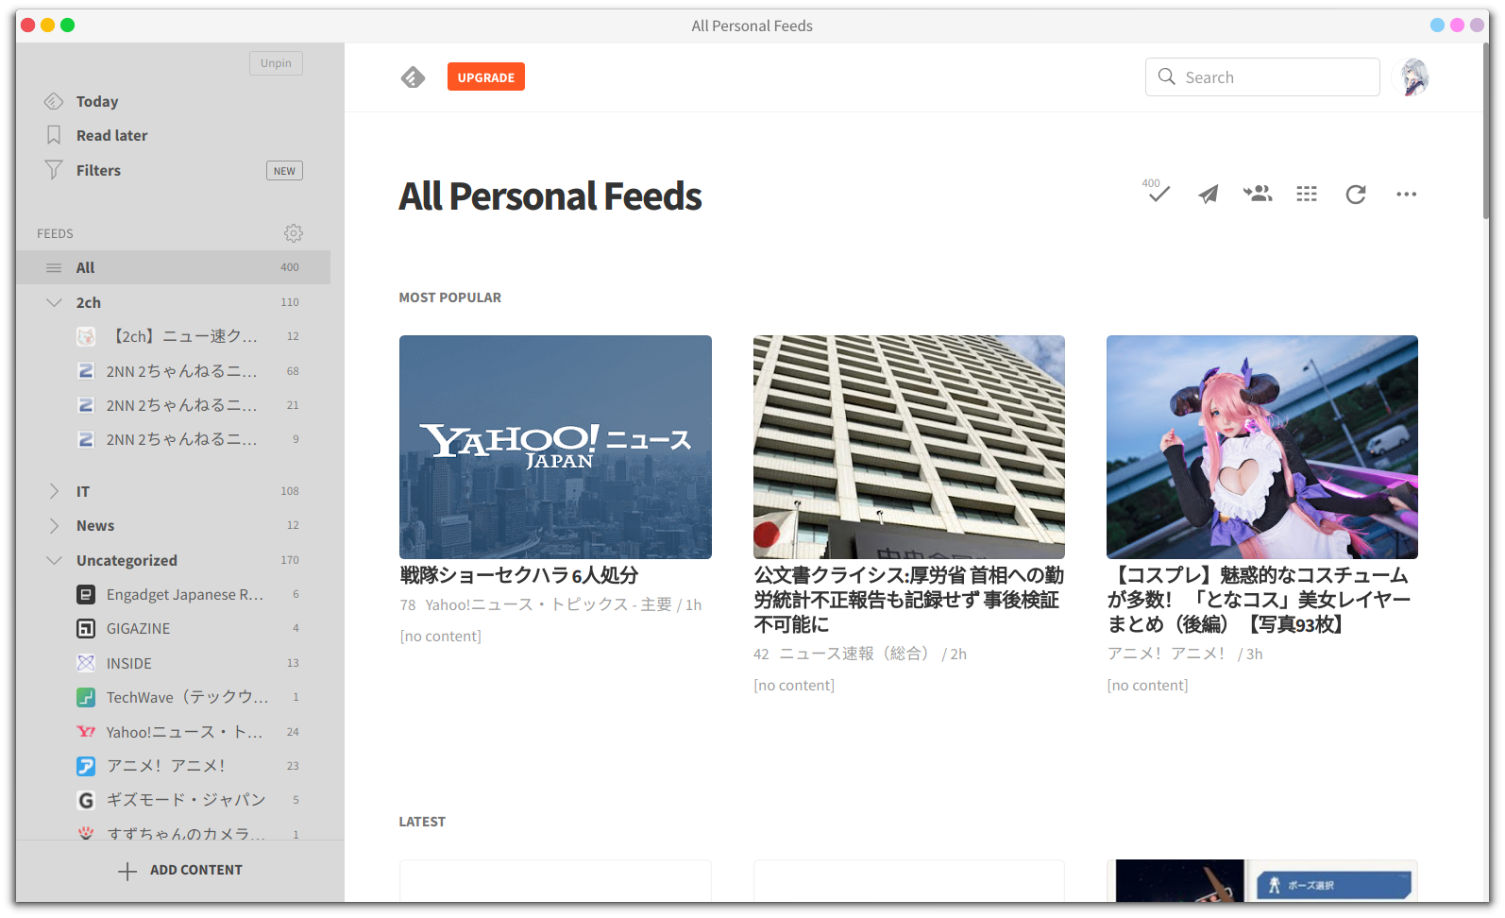Viewport: 1505px width, 918px height.
Task: Click the ギズモード・ジャパン feed icon
Action: click(x=86, y=800)
